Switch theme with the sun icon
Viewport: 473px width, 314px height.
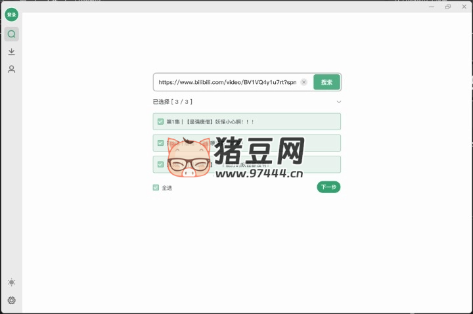pos(11,282)
